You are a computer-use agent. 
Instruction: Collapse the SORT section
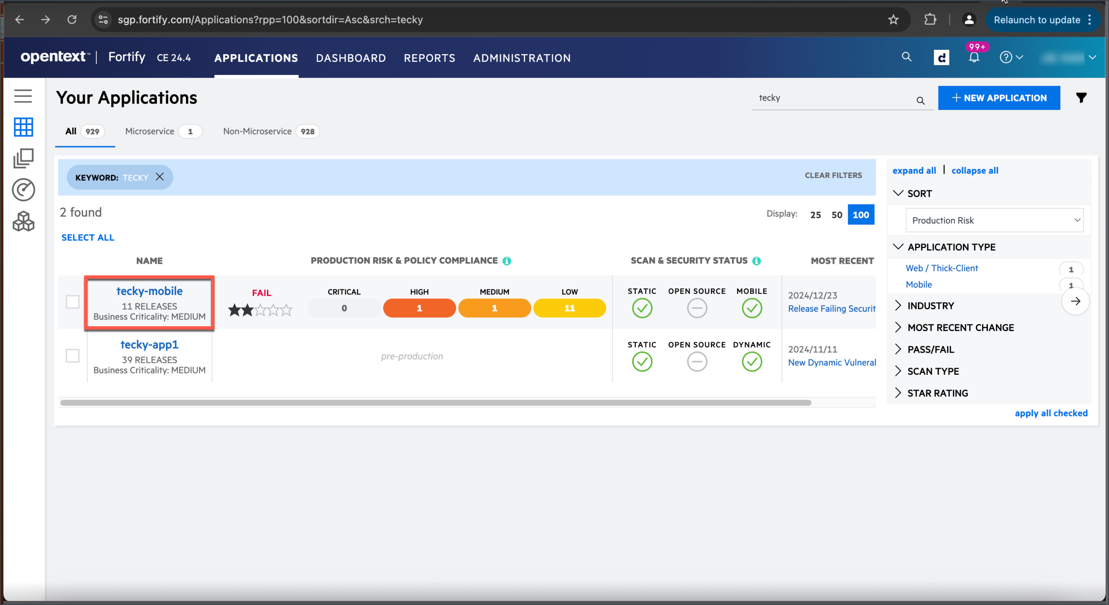click(x=898, y=193)
